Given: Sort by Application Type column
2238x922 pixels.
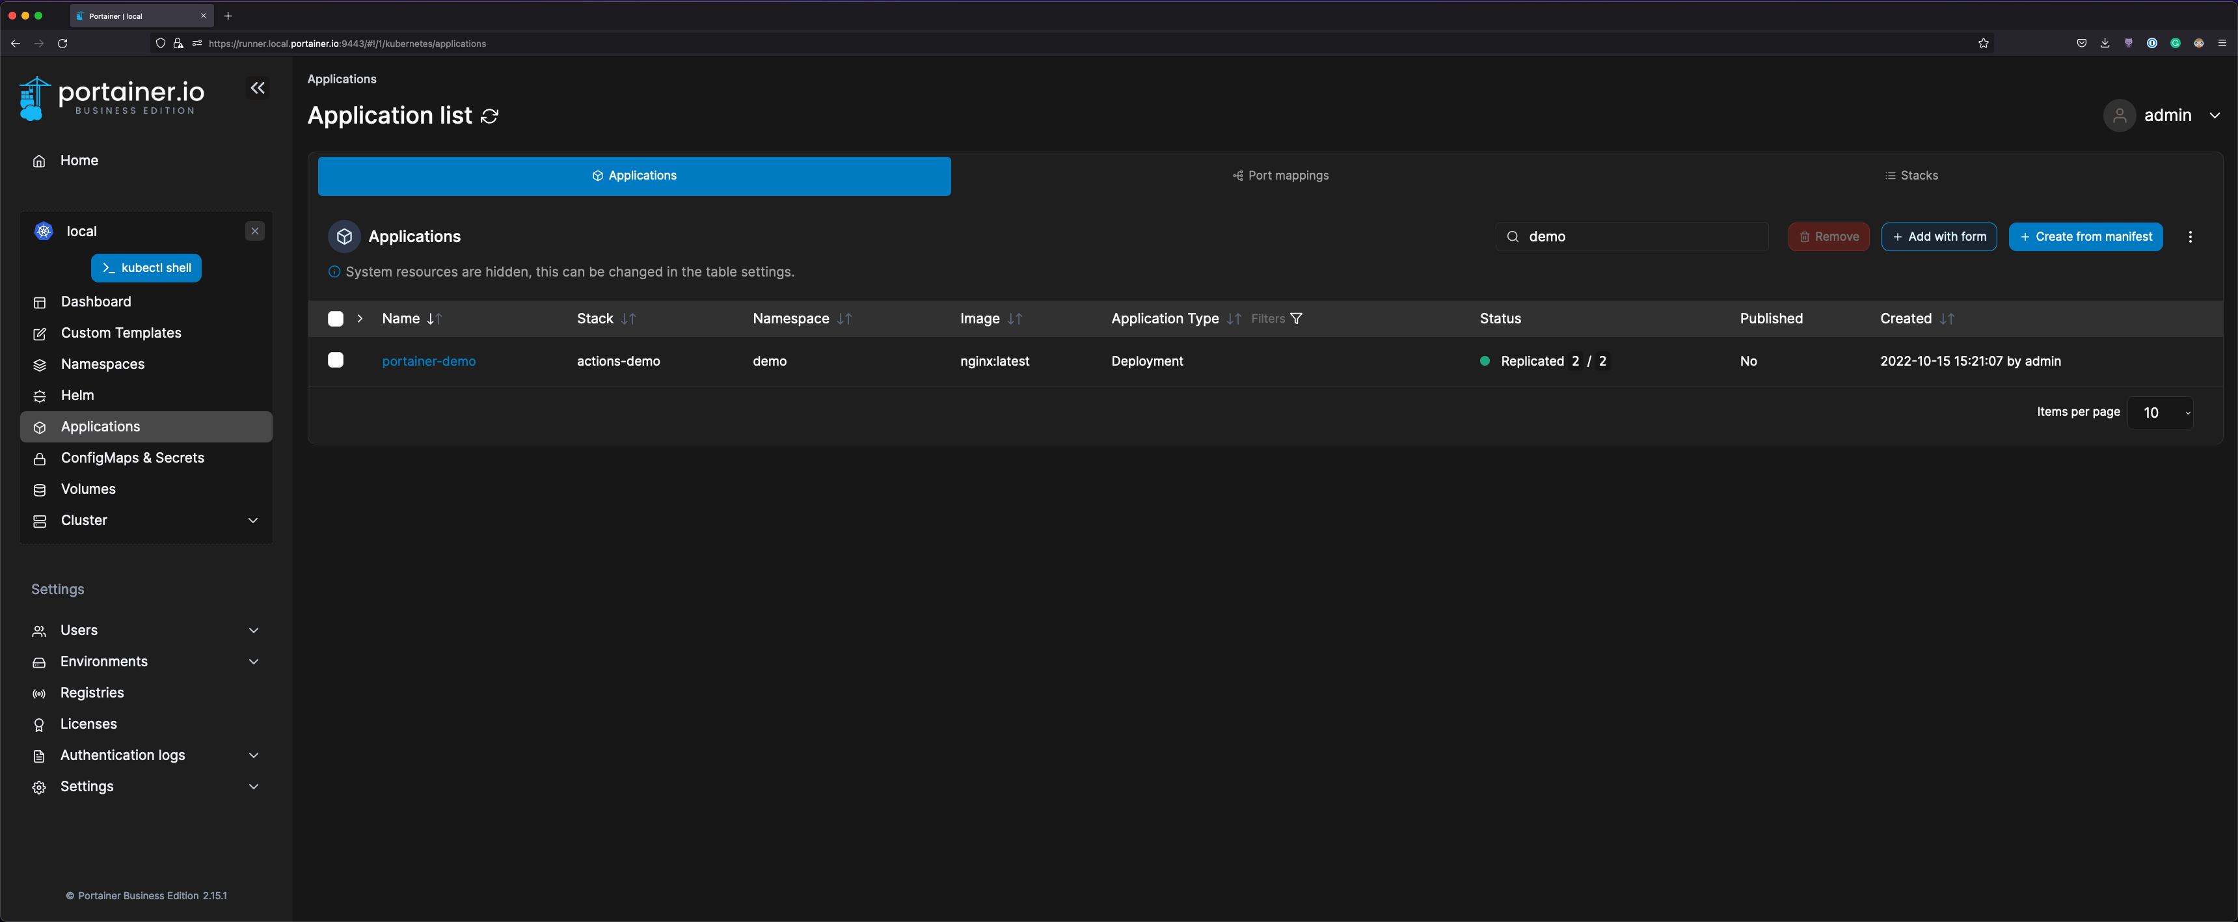Looking at the screenshot, I should pos(1176,319).
